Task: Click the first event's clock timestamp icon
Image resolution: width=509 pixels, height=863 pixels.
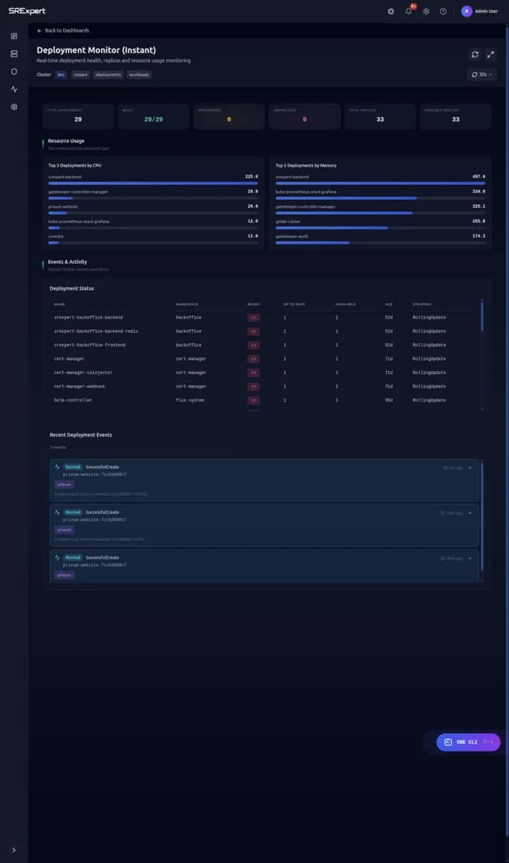Action: (445, 467)
